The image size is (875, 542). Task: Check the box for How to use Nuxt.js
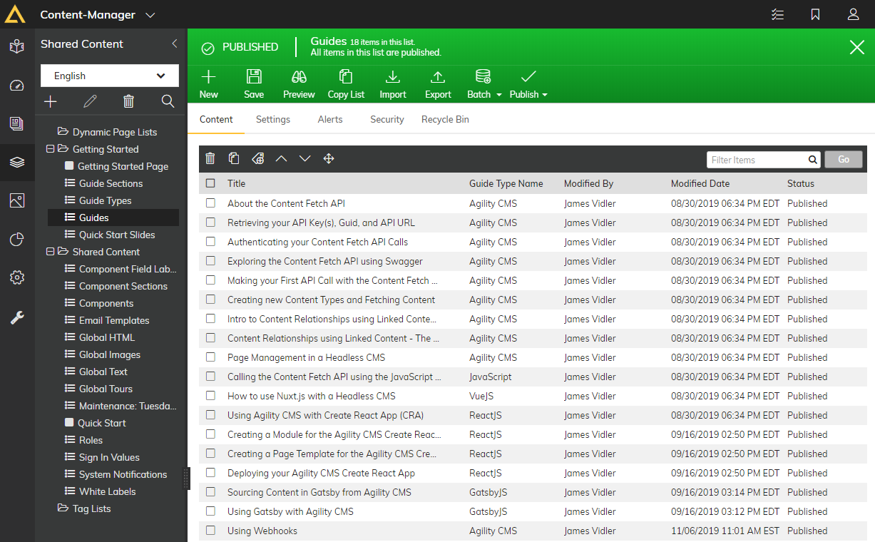click(210, 396)
